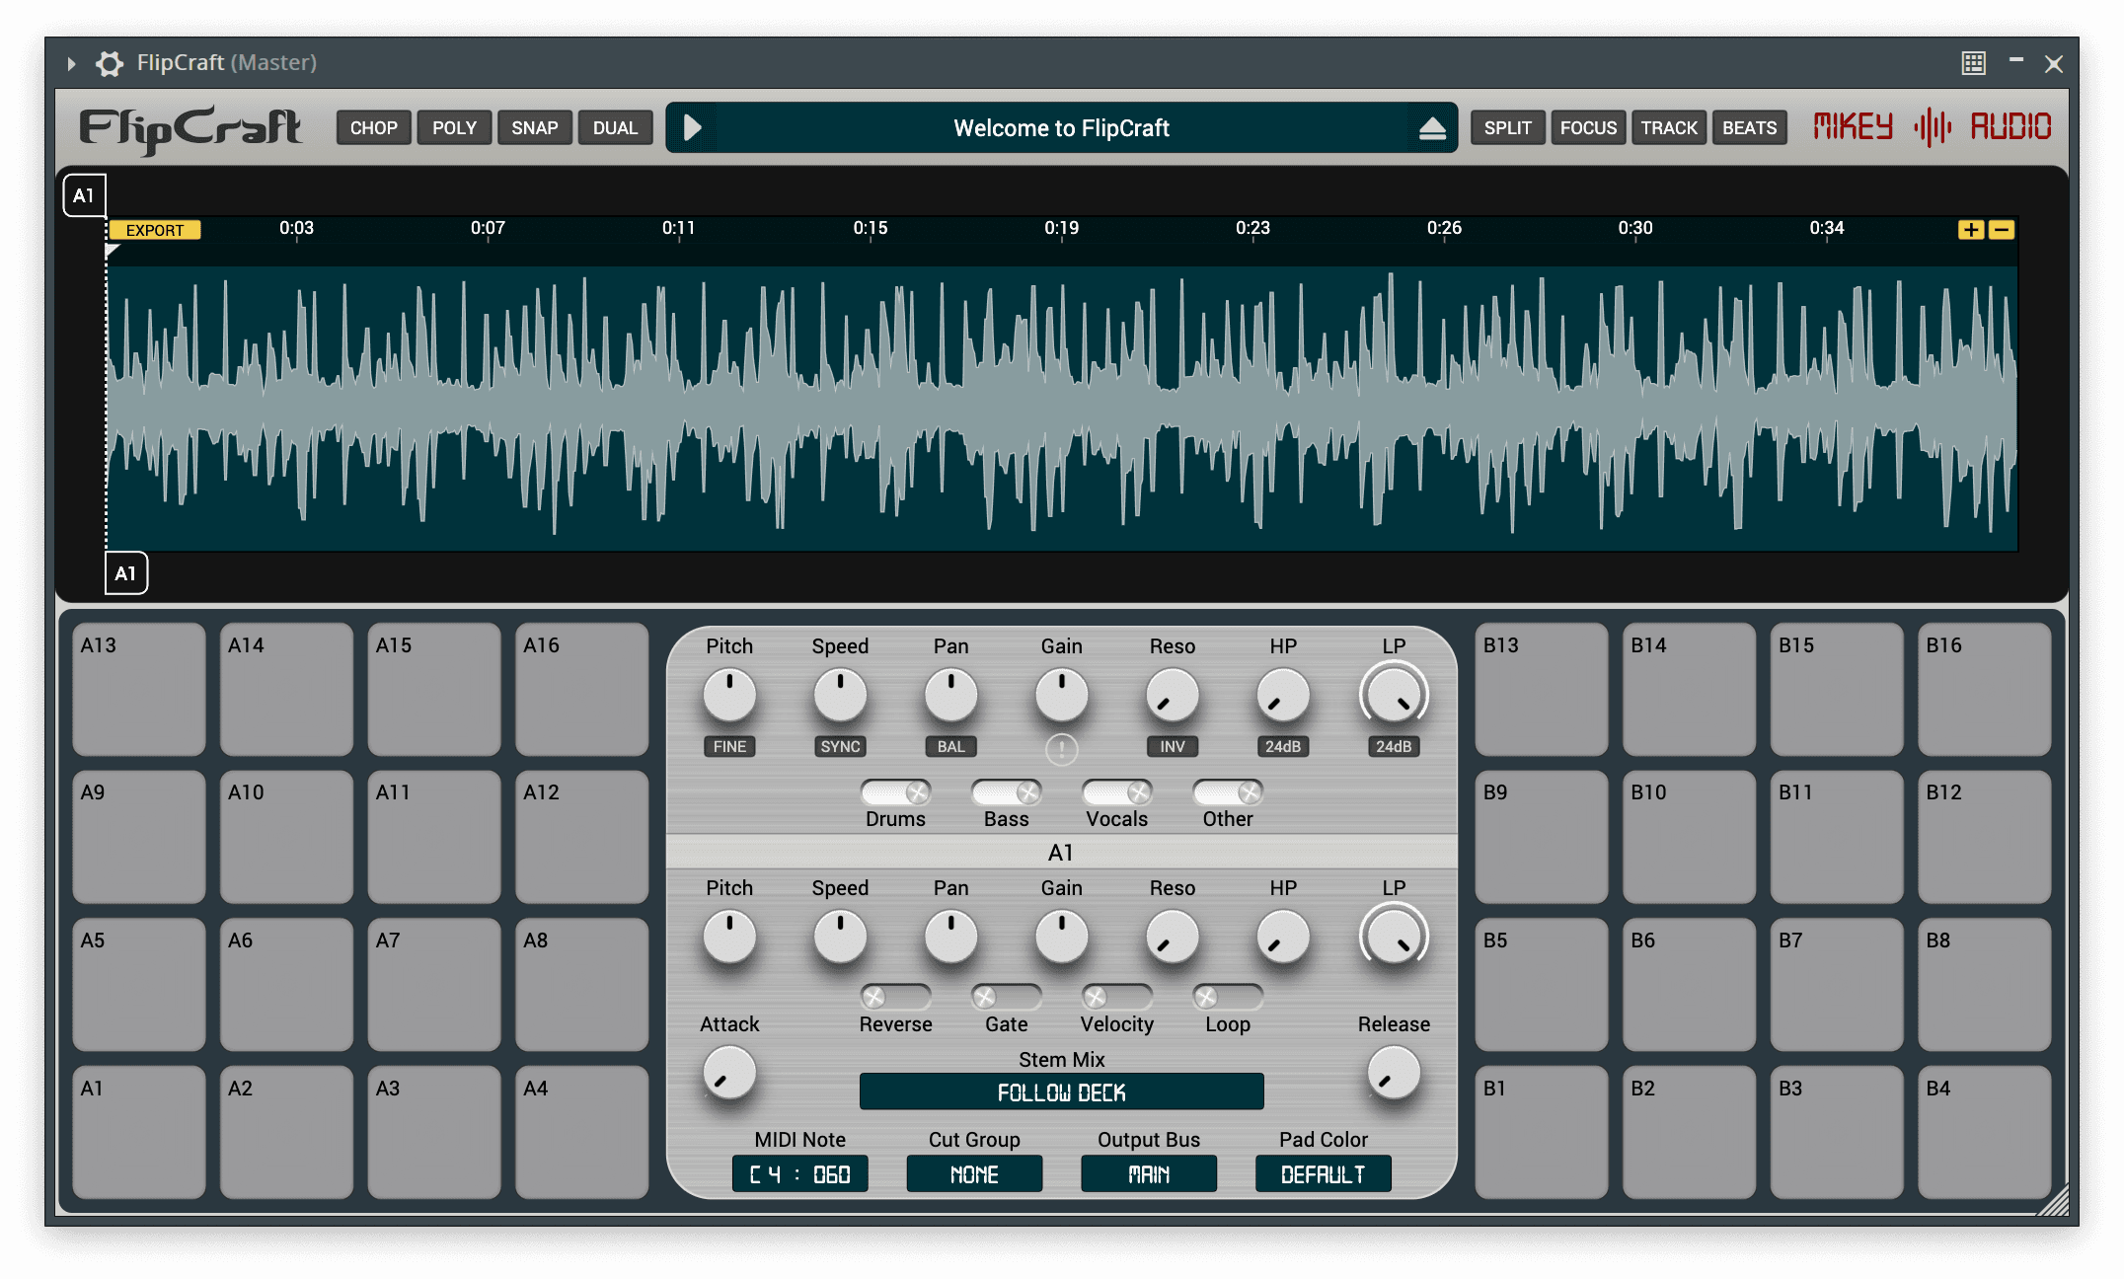Toggle the Vocals stem switch

[x=1116, y=792]
